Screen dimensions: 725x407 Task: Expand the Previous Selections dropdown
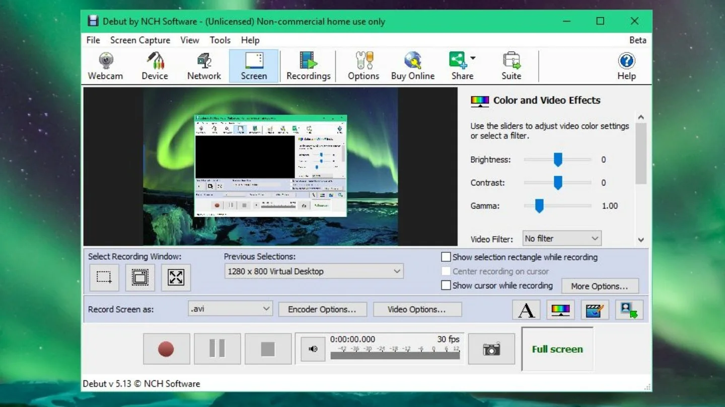(x=314, y=271)
